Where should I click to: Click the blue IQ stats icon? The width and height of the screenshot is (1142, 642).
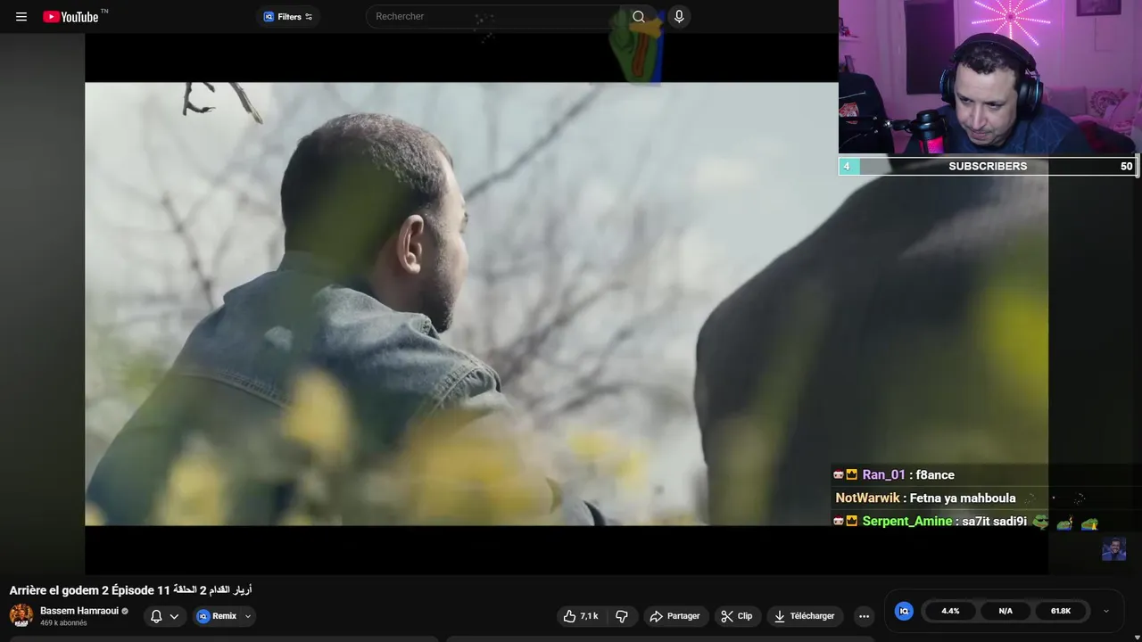pyautogui.click(x=904, y=611)
